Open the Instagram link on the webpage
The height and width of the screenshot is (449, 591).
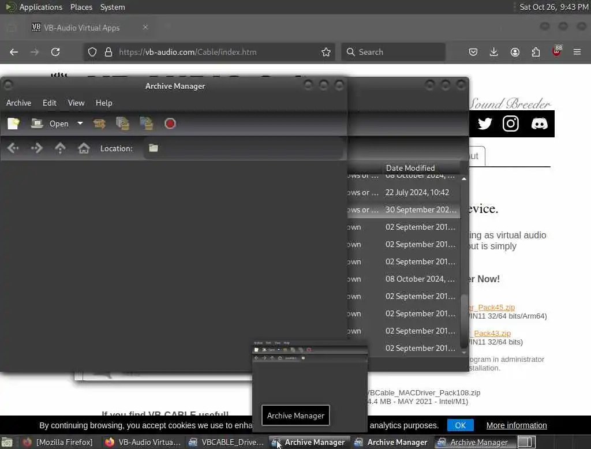pos(511,124)
